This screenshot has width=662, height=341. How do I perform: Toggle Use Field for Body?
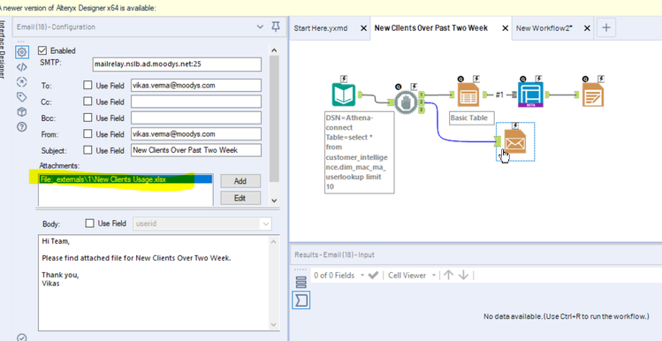(x=89, y=224)
